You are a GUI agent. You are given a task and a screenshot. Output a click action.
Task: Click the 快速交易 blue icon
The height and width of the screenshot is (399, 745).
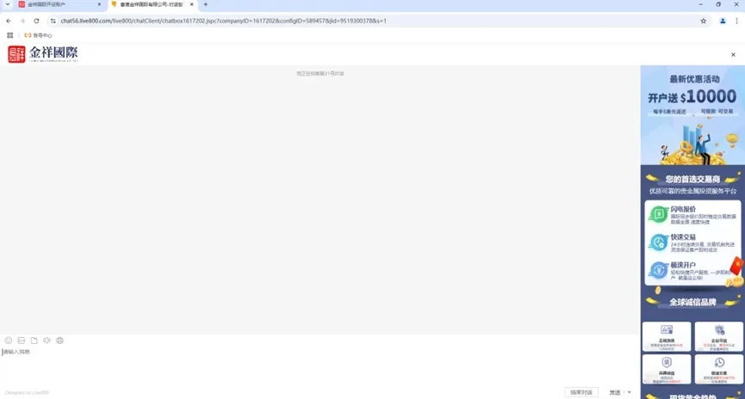(x=659, y=242)
